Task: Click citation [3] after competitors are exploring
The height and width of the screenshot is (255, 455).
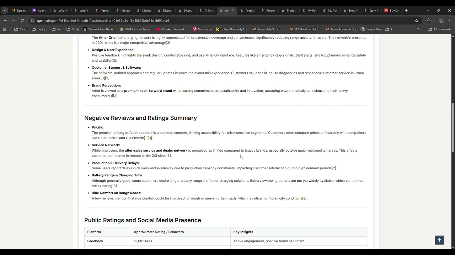Action: coord(114,186)
